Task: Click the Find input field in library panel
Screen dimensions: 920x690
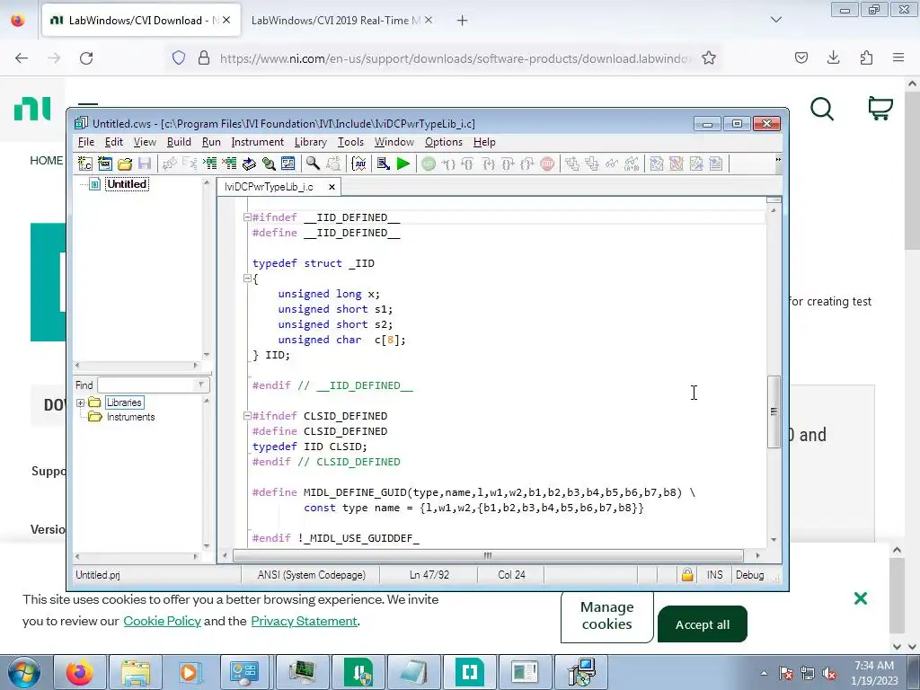Action: 147,385
